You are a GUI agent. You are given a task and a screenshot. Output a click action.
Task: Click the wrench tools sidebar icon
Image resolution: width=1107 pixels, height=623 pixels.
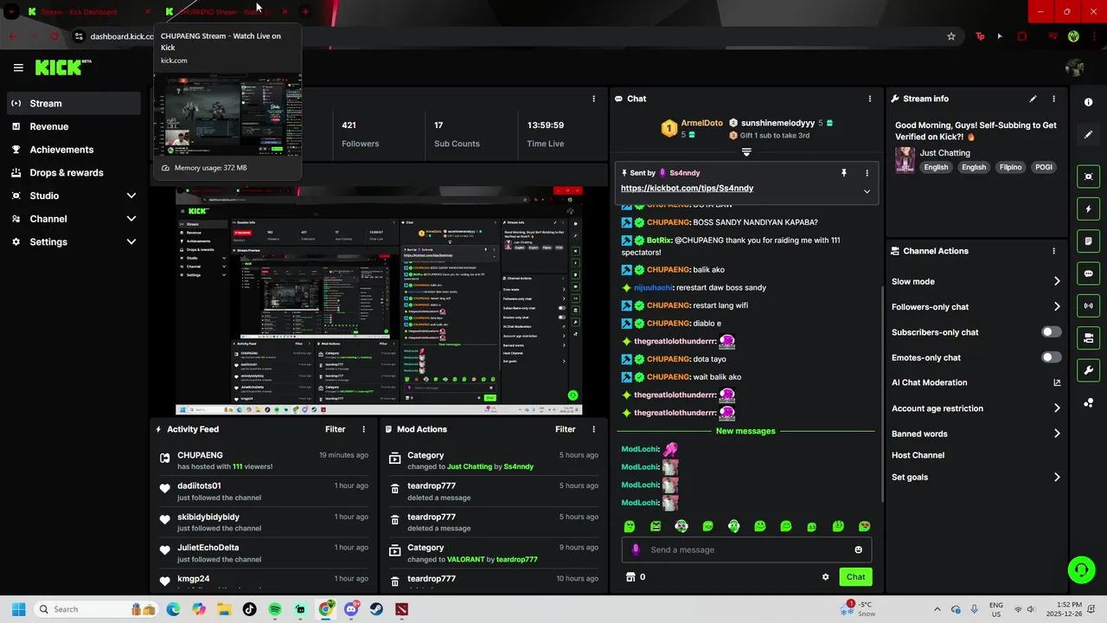point(1088,370)
